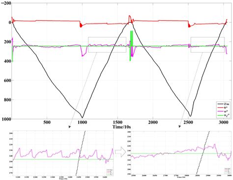Click the black line sample in legend
The height and width of the screenshot is (180, 233).
point(220,104)
